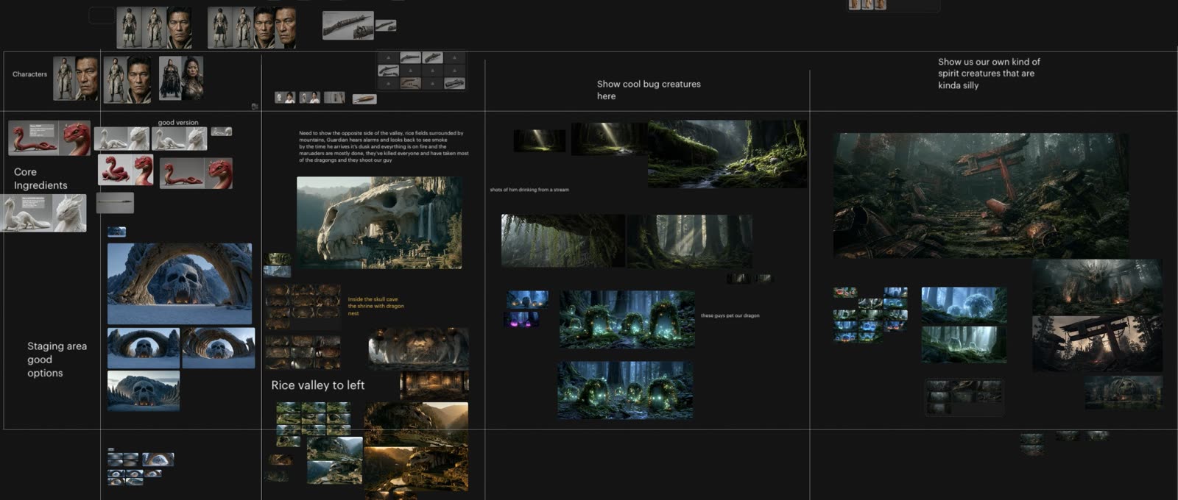
Task: Click the "these guys pet our dragon" caption
Action: pos(730,315)
